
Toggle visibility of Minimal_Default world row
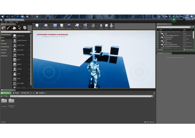158,32
